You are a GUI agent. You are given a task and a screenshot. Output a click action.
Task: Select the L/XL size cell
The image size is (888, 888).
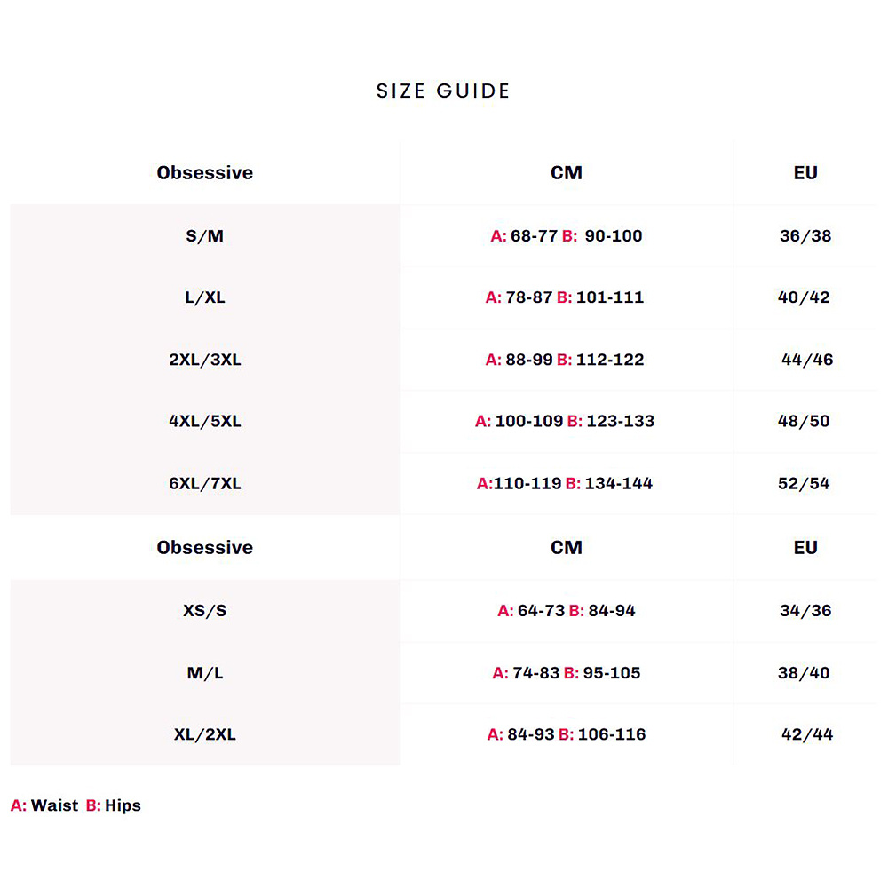pyautogui.click(x=205, y=297)
